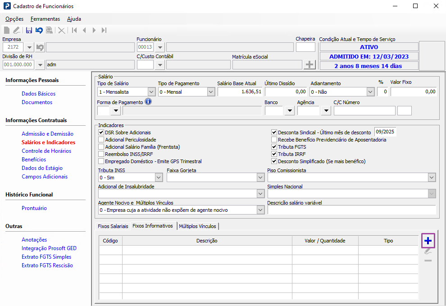Open Prontuário link

[34, 208]
